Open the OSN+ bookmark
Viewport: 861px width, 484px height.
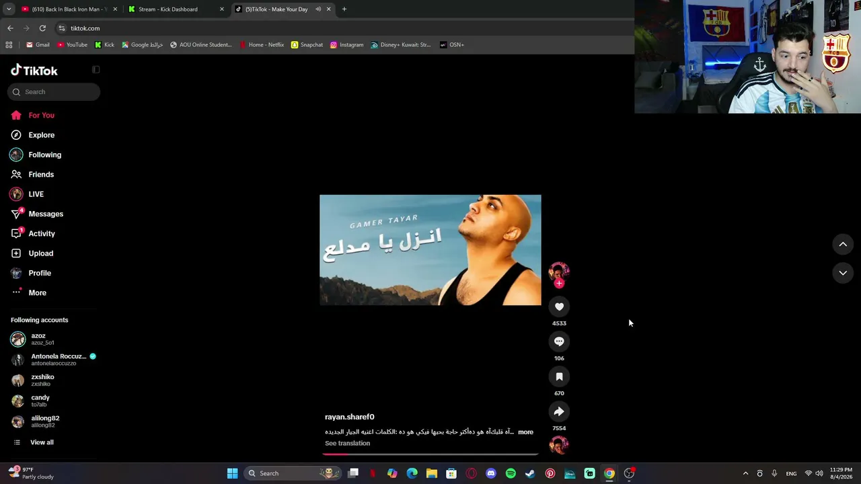click(x=451, y=45)
